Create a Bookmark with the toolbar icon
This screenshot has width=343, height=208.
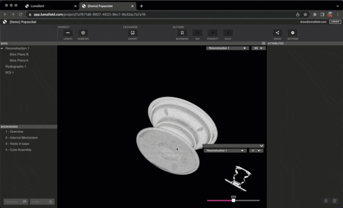point(182,33)
